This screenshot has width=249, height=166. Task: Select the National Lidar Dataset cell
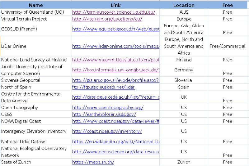[x=36, y=141]
